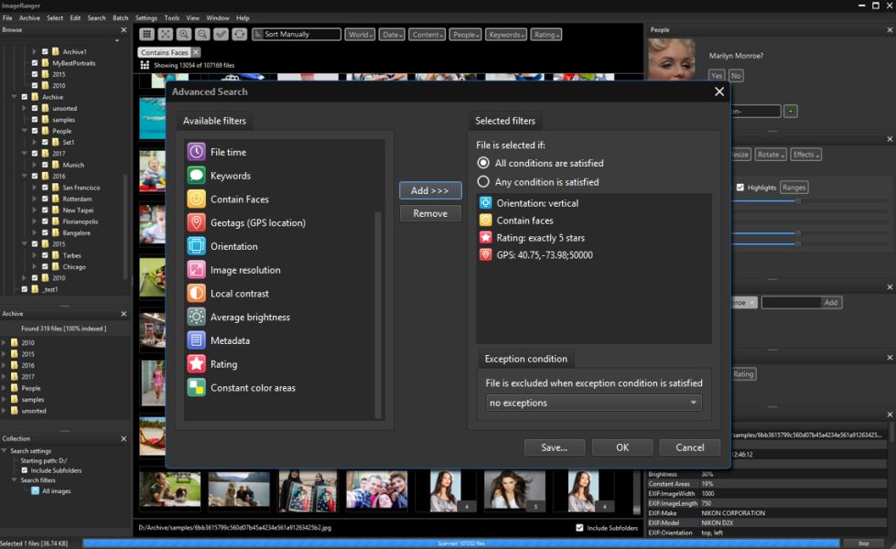The image size is (896, 549).
Task: Uncheck the San Francisco folder checkbox
Action: 45,188
